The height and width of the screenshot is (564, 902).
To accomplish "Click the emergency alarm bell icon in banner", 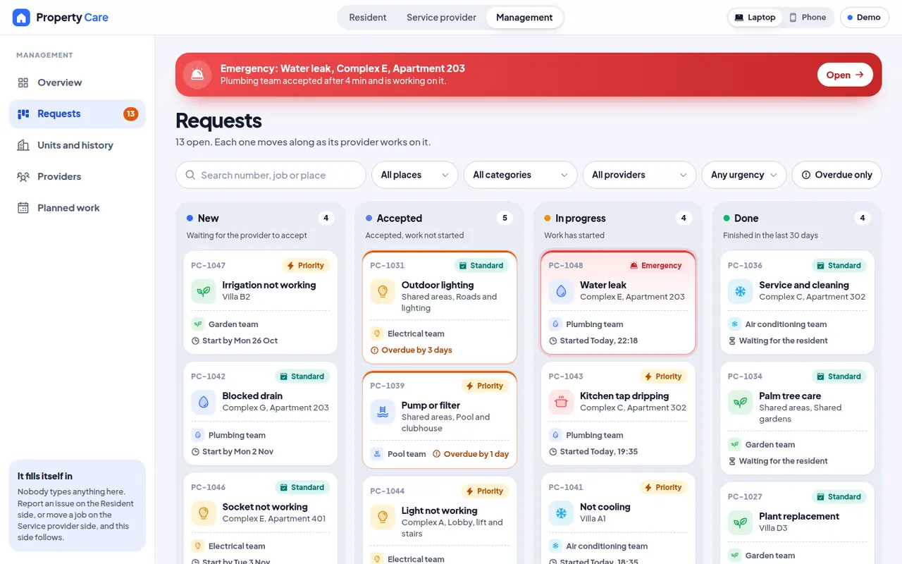I will coord(197,75).
